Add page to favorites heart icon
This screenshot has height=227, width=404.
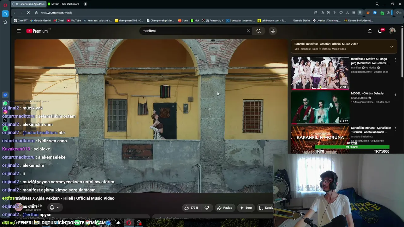click(341, 13)
